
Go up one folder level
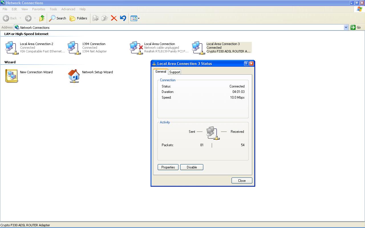tap(42, 18)
